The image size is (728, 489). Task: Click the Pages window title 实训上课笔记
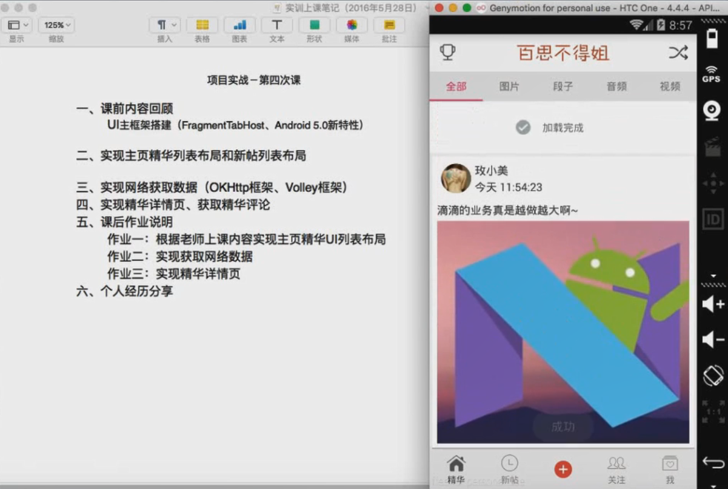pyautogui.click(x=353, y=8)
